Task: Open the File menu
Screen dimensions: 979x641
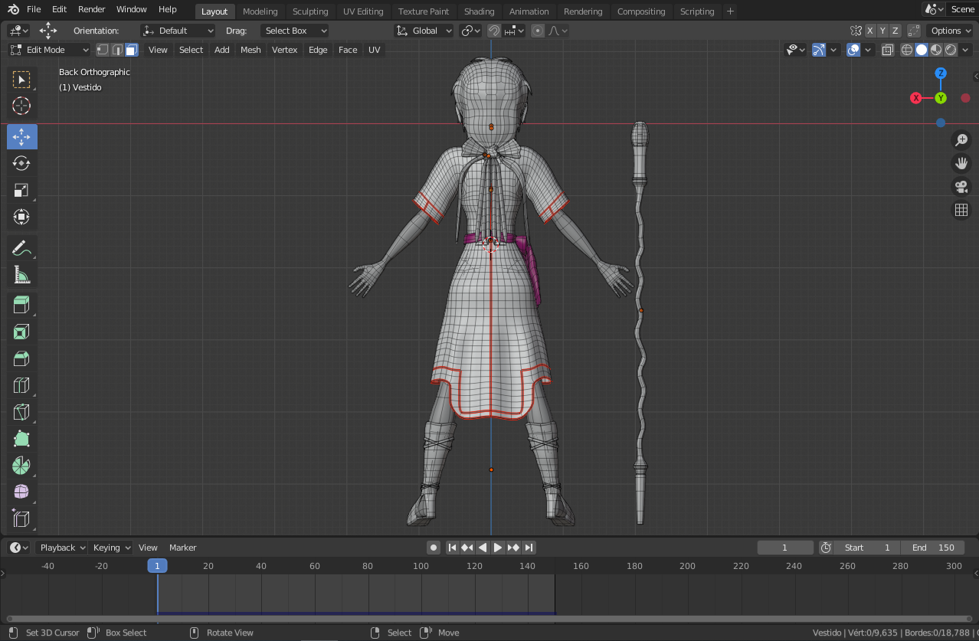Action: (34, 9)
